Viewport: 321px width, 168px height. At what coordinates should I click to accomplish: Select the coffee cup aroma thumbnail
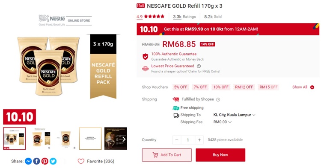(x=116, y=139)
